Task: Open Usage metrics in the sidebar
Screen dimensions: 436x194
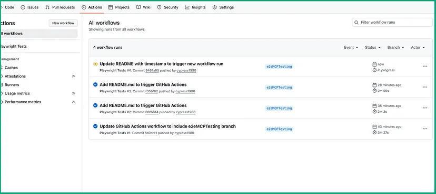Action: click(17, 93)
